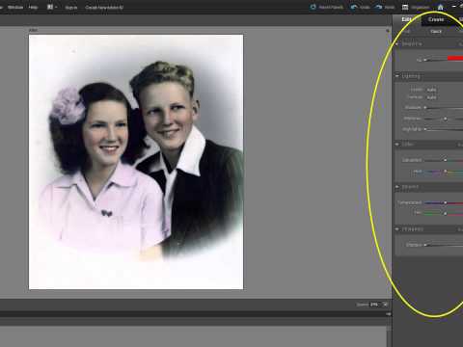Adjust the Smart Fix amount slider

pyautogui.click(x=425, y=60)
